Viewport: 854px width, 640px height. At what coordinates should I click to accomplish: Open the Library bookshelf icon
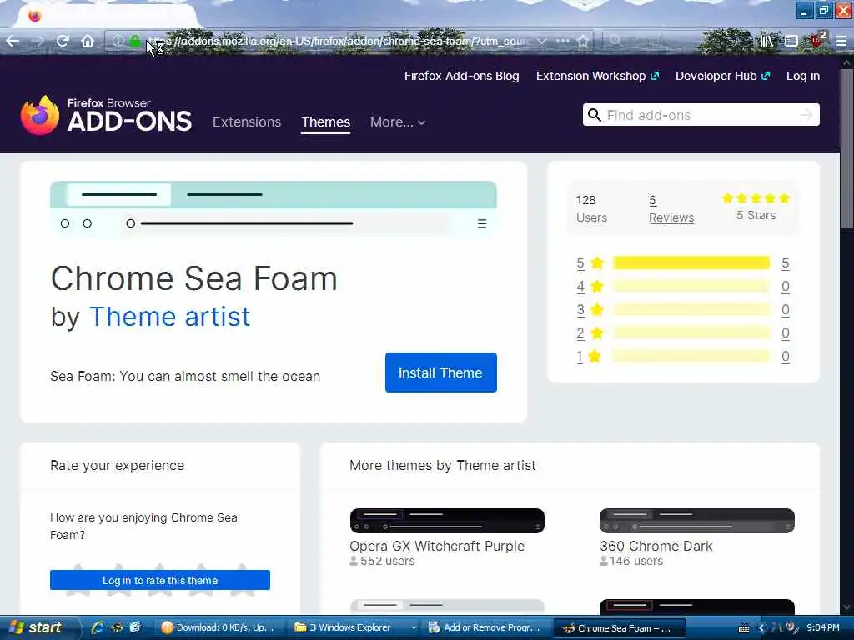[766, 41]
